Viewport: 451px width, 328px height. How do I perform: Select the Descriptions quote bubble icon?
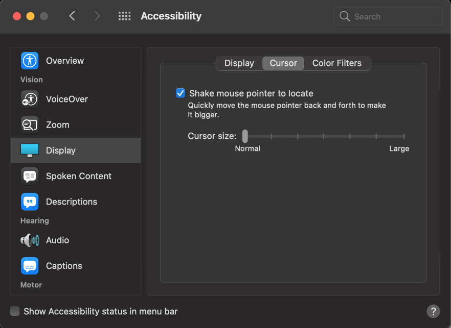pyautogui.click(x=30, y=201)
